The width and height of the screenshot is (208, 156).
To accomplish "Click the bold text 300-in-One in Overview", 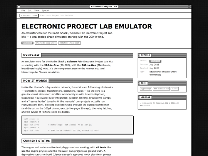I will 89,65.
